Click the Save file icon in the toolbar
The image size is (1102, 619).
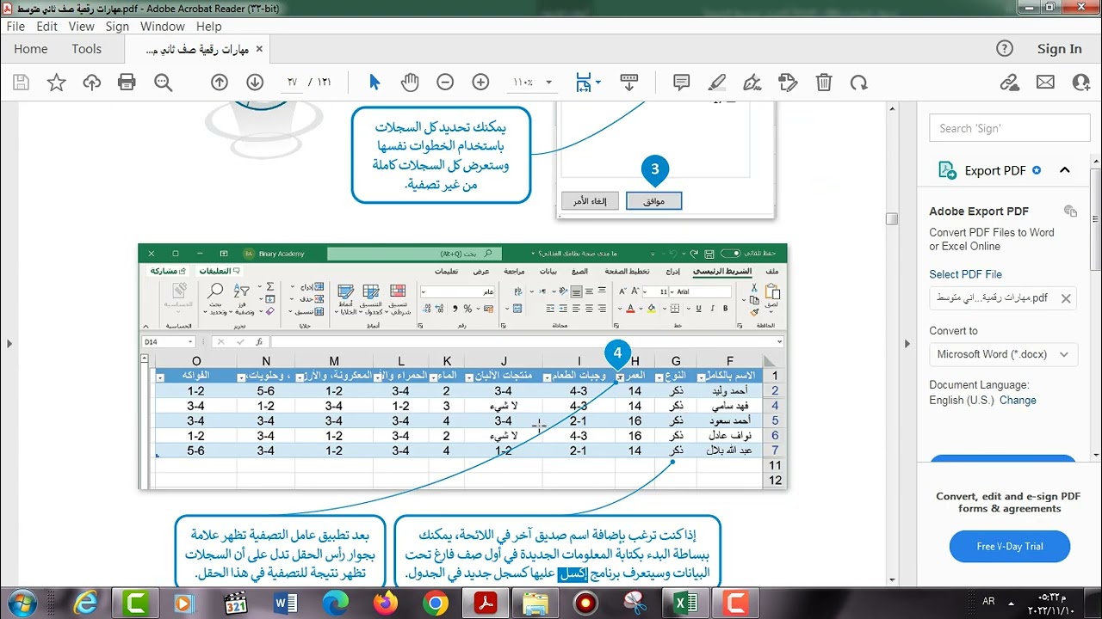click(22, 83)
